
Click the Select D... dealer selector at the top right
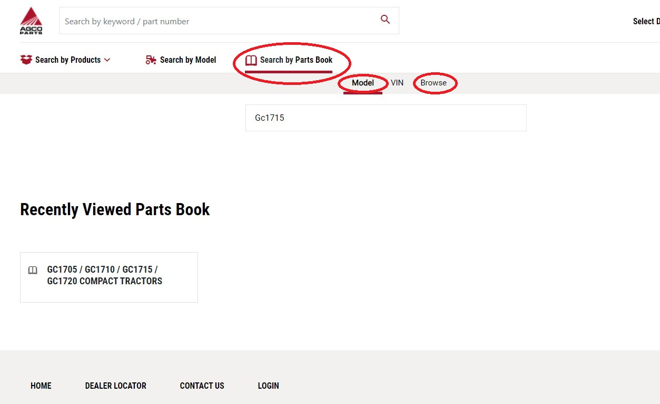(646, 21)
